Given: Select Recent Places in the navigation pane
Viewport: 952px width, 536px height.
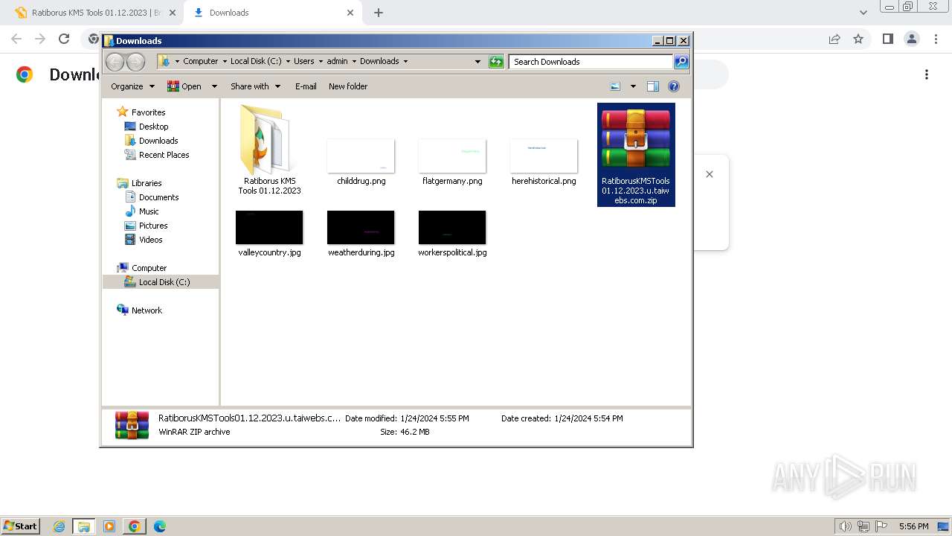Looking at the screenshot, I should [x=156, y=155].
